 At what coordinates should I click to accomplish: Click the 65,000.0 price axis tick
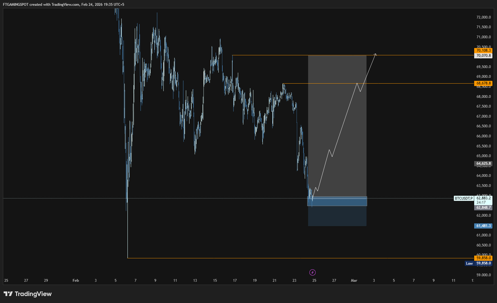point(484,156)
